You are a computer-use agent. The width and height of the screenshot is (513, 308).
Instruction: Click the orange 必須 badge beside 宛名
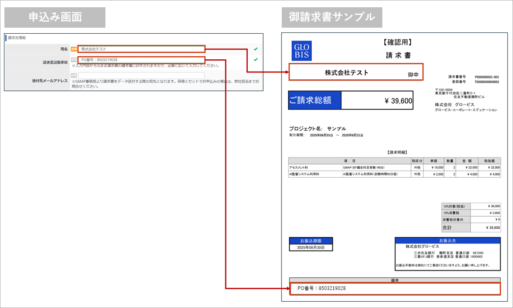[73, 49]
